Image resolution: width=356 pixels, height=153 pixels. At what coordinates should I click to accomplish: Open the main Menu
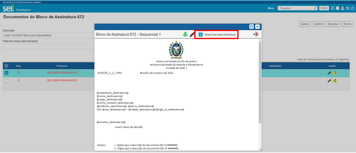[x=271, y=8]
